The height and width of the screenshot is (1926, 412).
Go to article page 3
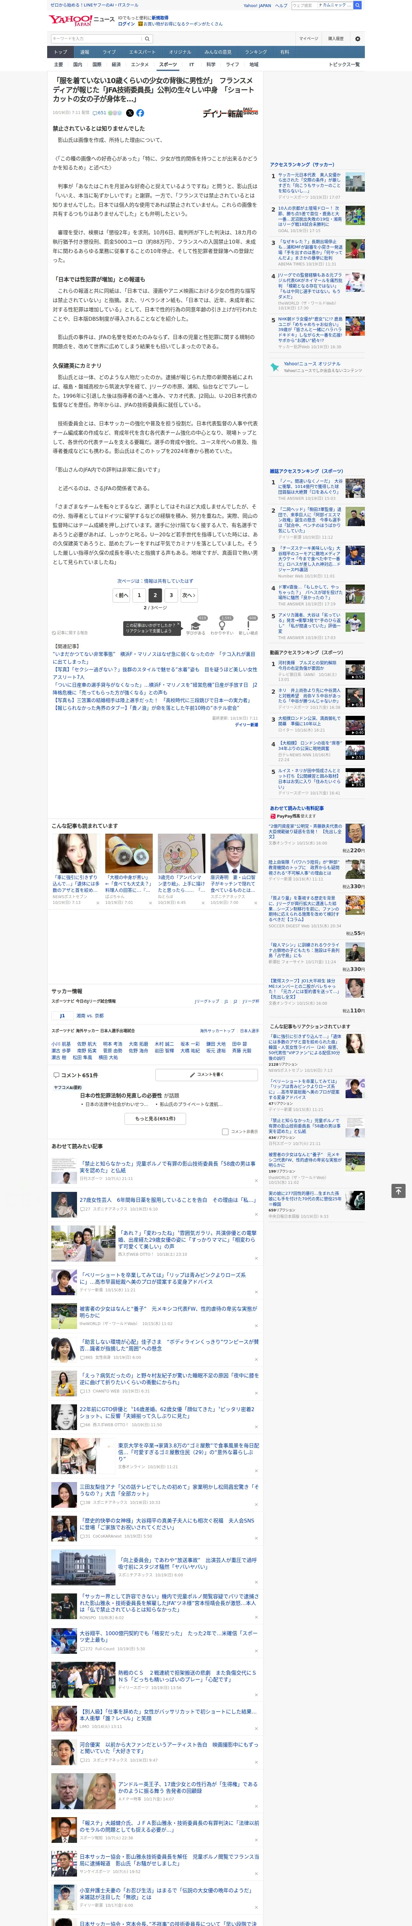coord(171,595)
